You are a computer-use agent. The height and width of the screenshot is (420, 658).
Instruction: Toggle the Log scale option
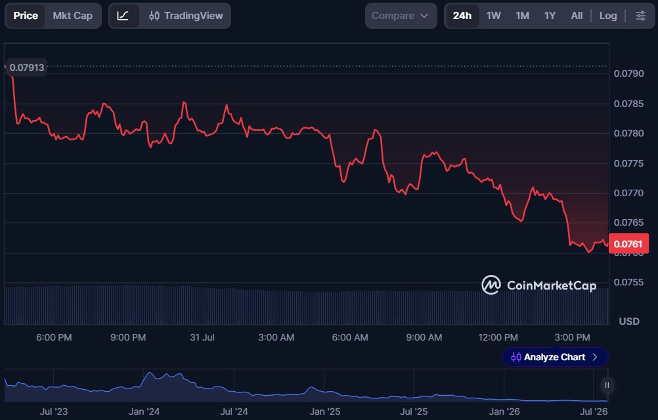(608, 16)
